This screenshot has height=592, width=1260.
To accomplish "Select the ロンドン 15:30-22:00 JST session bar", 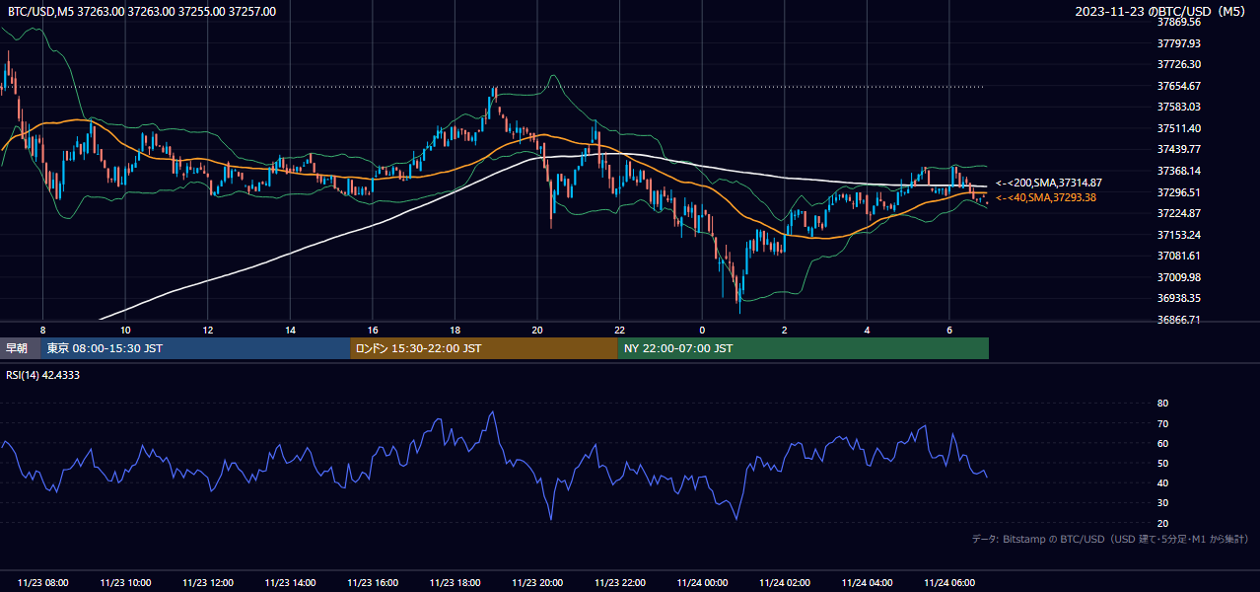I will tap(484, 348).
